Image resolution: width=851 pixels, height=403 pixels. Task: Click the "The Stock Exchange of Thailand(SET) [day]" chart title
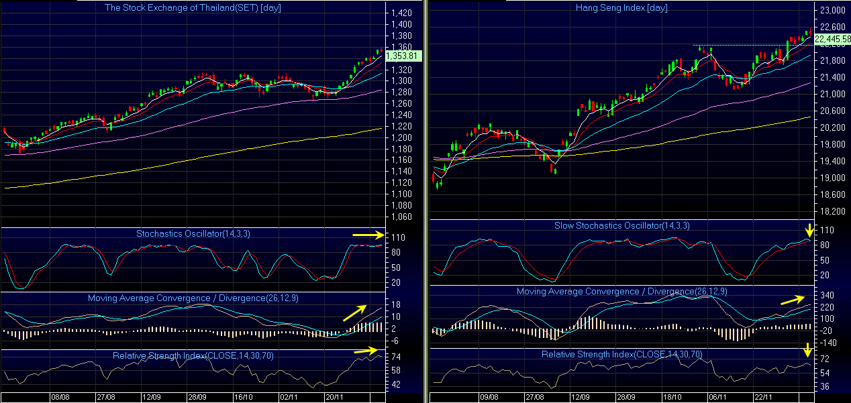coord(191,7)
